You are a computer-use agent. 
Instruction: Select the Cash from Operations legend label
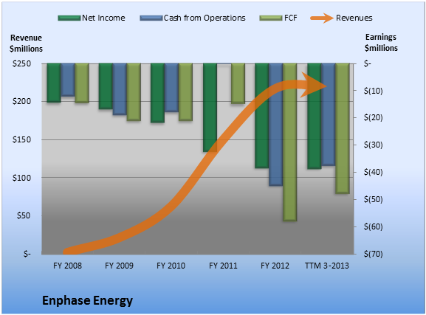[205, 18]
